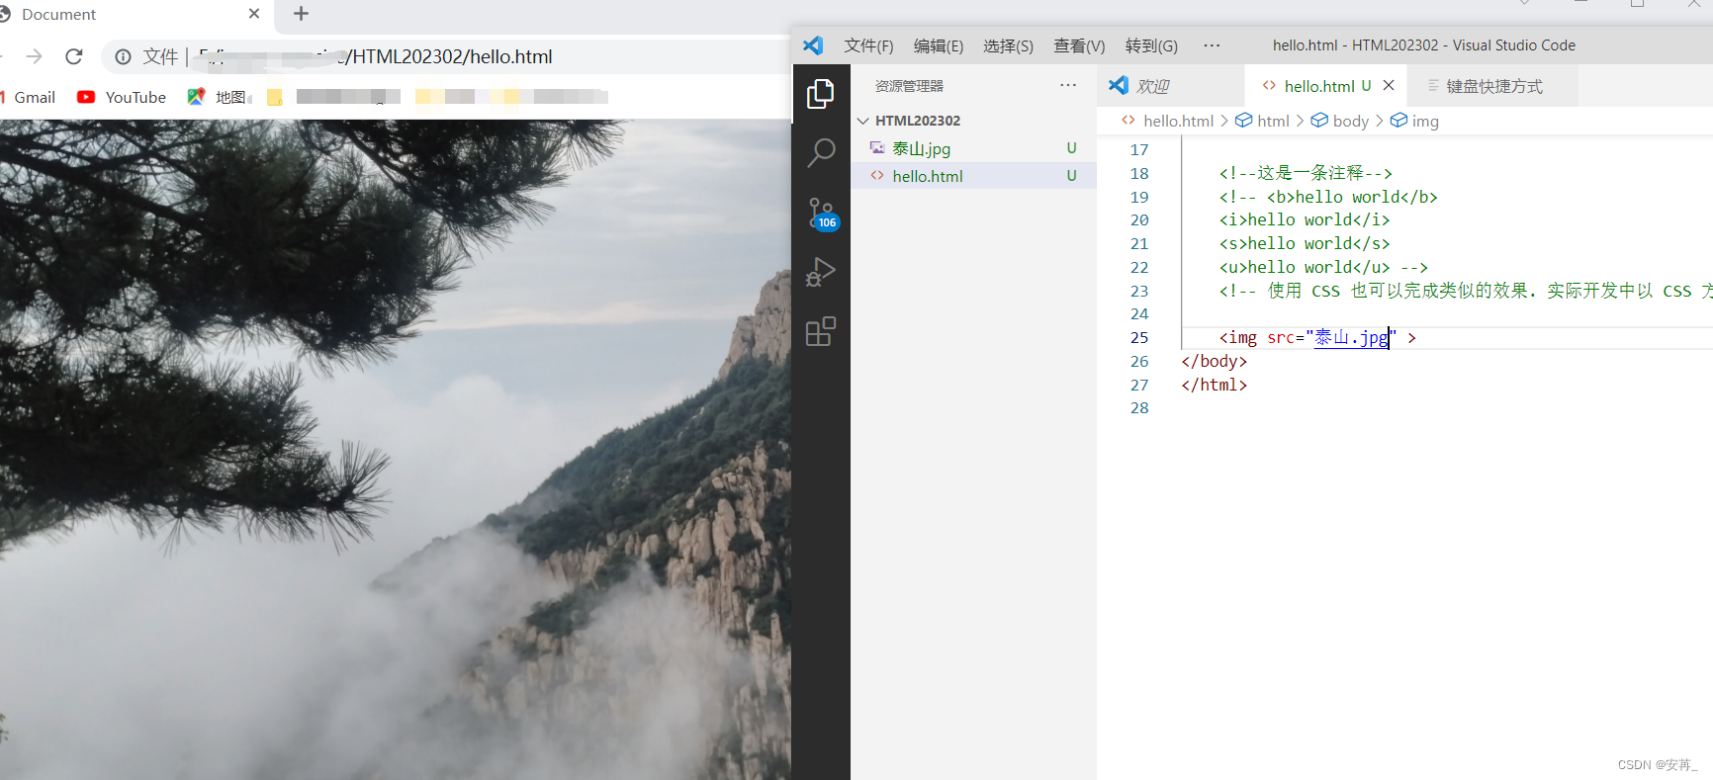Open the overflow menu ellipsis in menu bar
This screenshot has width=1713, height=780.
coord(1212,45)
